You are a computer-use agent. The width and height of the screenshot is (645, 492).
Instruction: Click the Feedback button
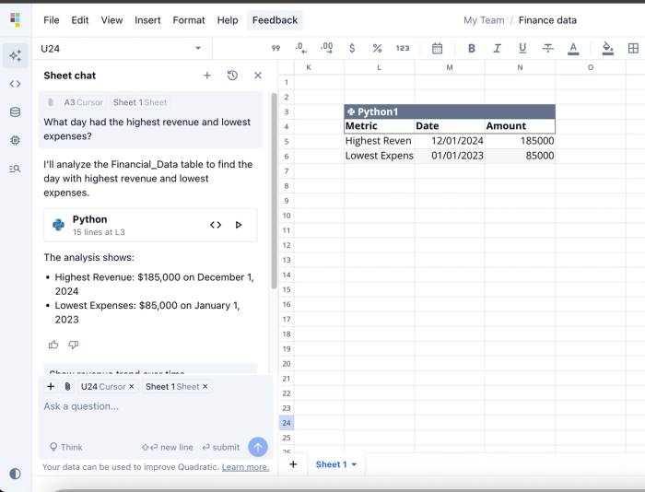275,20
